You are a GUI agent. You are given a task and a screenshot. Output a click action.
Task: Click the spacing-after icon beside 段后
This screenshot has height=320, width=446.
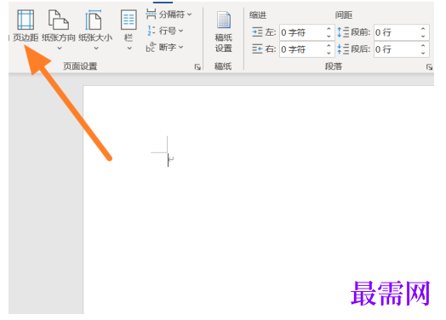pyautogui.click(x=343, y=49)
